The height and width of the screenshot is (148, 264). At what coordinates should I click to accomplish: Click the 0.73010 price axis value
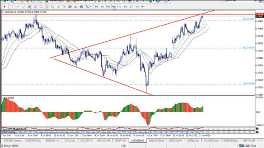point(260,88)
